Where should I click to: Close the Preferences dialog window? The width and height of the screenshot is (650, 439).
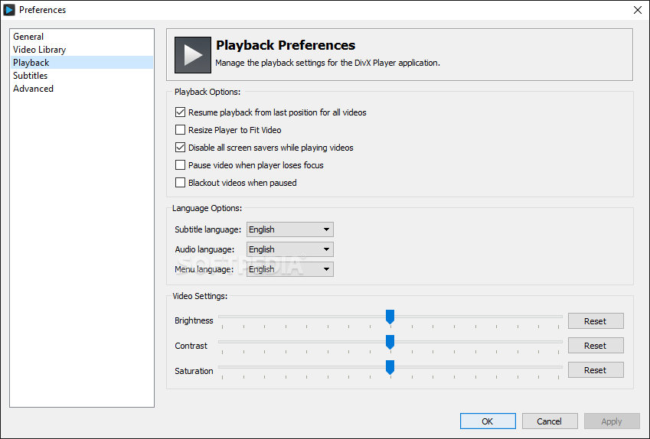click(x=638, y=10)
